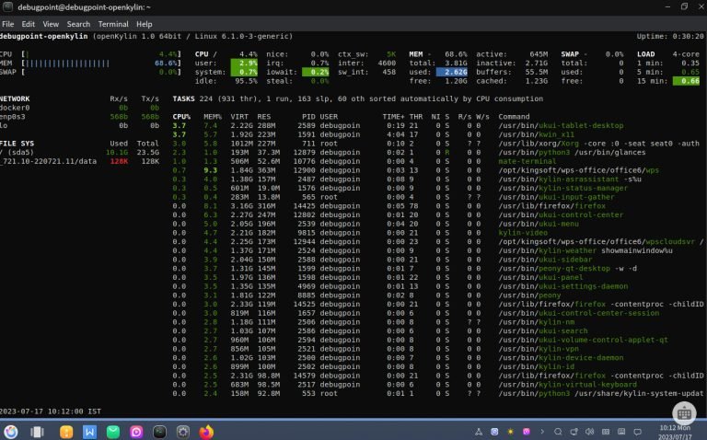Image resolution: width=707 pixels, height=440 pixels.
Task: Open the File menu
Action: click(9, 23)
